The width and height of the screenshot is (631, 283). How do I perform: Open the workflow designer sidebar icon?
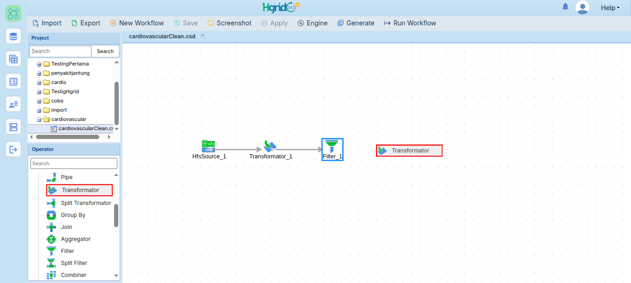(x=13, y=13)
